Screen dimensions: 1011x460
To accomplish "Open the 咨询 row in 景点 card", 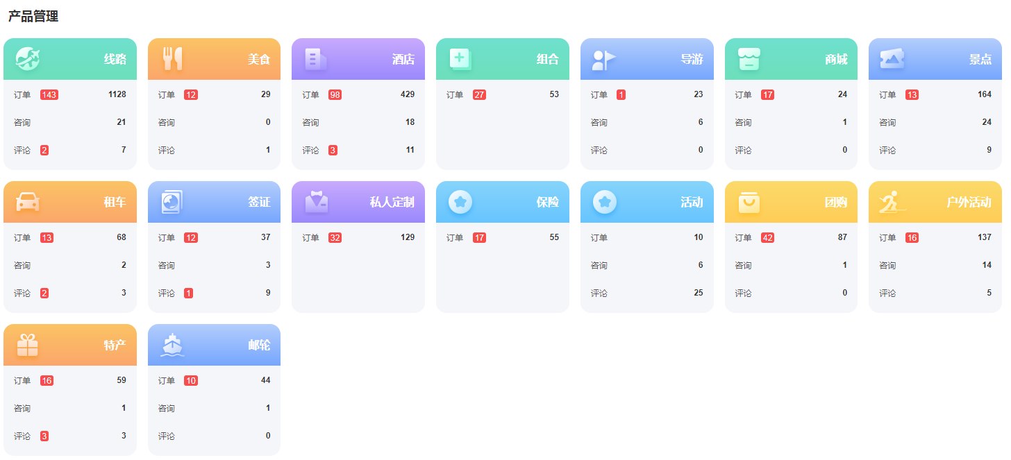I will [x=935, y=123].
